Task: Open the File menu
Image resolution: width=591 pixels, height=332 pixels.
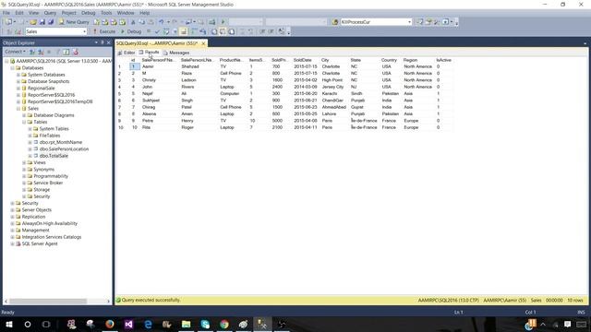Action: 6,13
